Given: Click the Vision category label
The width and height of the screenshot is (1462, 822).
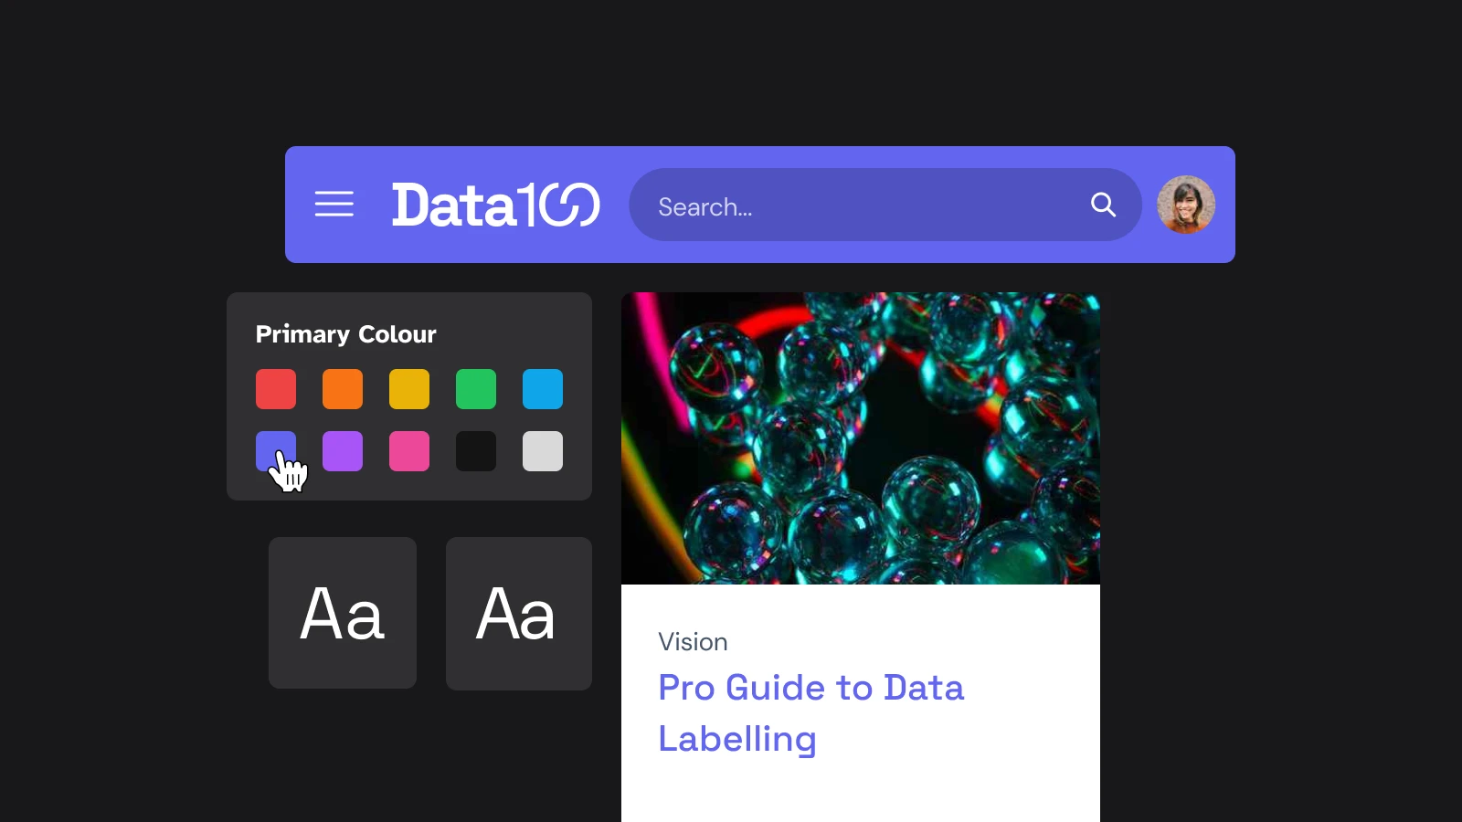Looking at the screenshot, I should click(x=693, y=642).
